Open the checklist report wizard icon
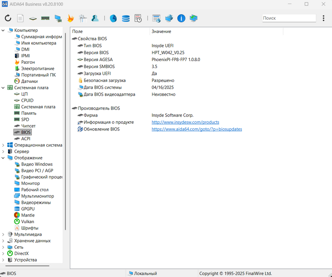 point(83,19)
